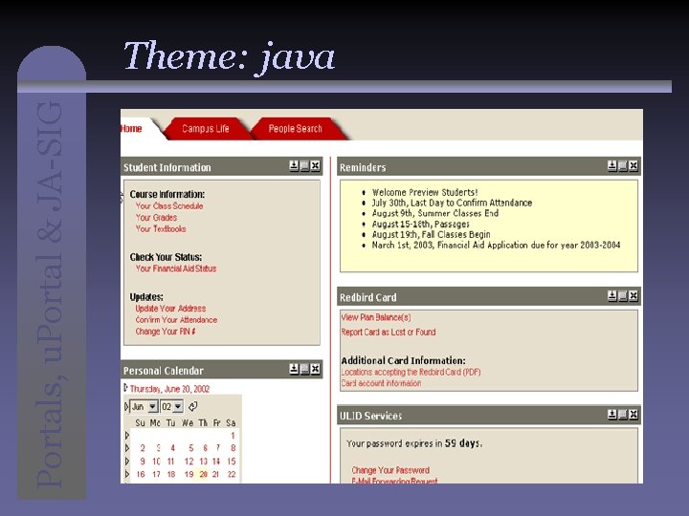Click Confirm Your Attendance link

(176, 320)
